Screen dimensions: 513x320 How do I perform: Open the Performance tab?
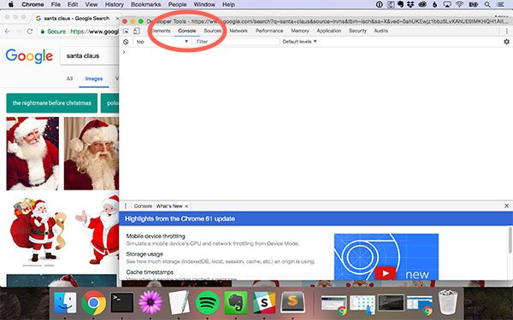(x=269, y=31)
